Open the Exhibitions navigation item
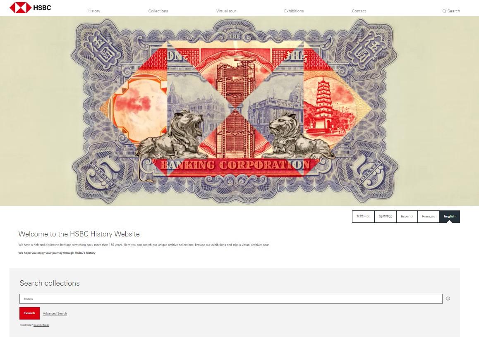The image size is (479, 346). pos(294,11)
